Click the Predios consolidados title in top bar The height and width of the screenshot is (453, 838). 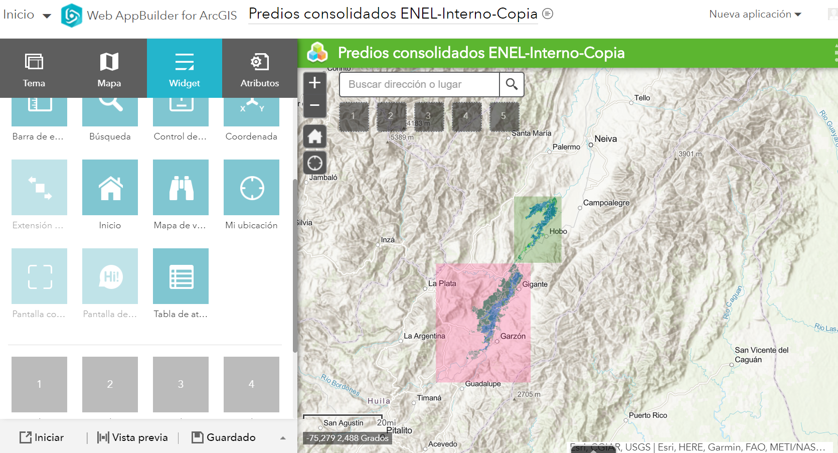point(393,14)
